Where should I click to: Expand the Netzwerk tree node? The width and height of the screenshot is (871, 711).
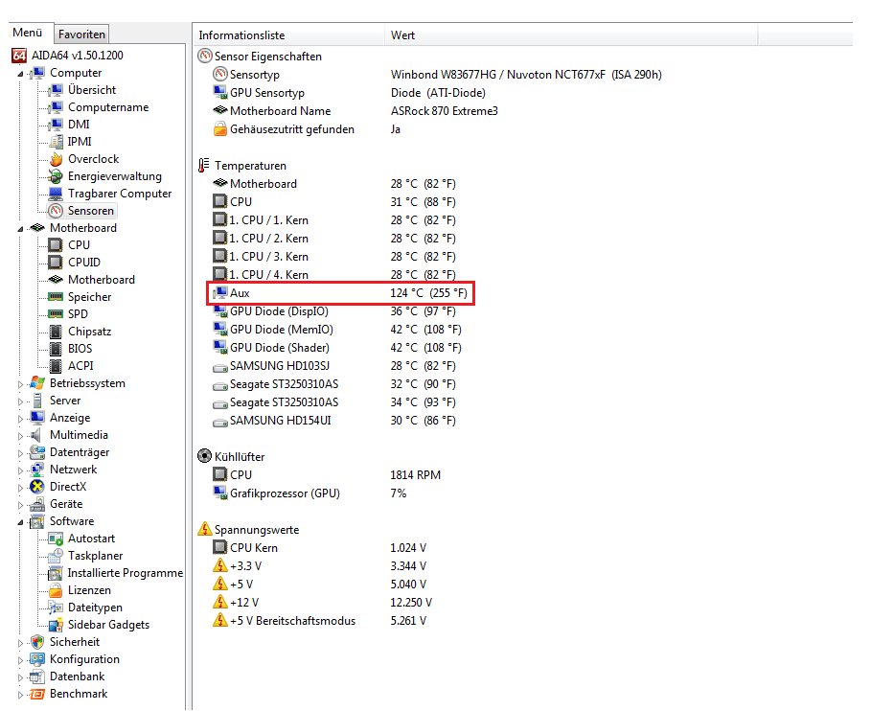(20, 470)
